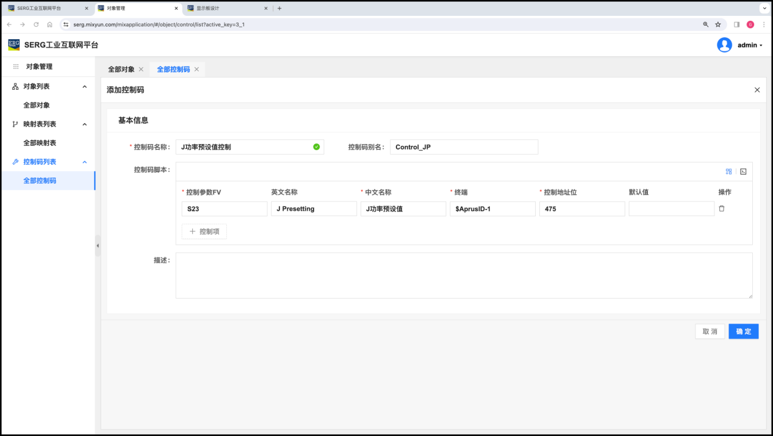Click the admin user avatar icon
773x436 pixels.
click(x=724, y=45)
